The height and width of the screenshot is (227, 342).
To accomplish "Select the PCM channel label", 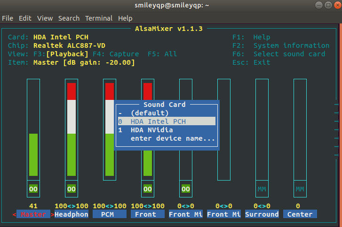I will click(x=110, y=214).
